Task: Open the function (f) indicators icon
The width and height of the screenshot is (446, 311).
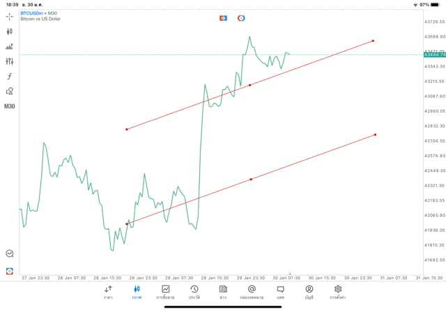Action: pyautogui.click(x=10, y=76)
